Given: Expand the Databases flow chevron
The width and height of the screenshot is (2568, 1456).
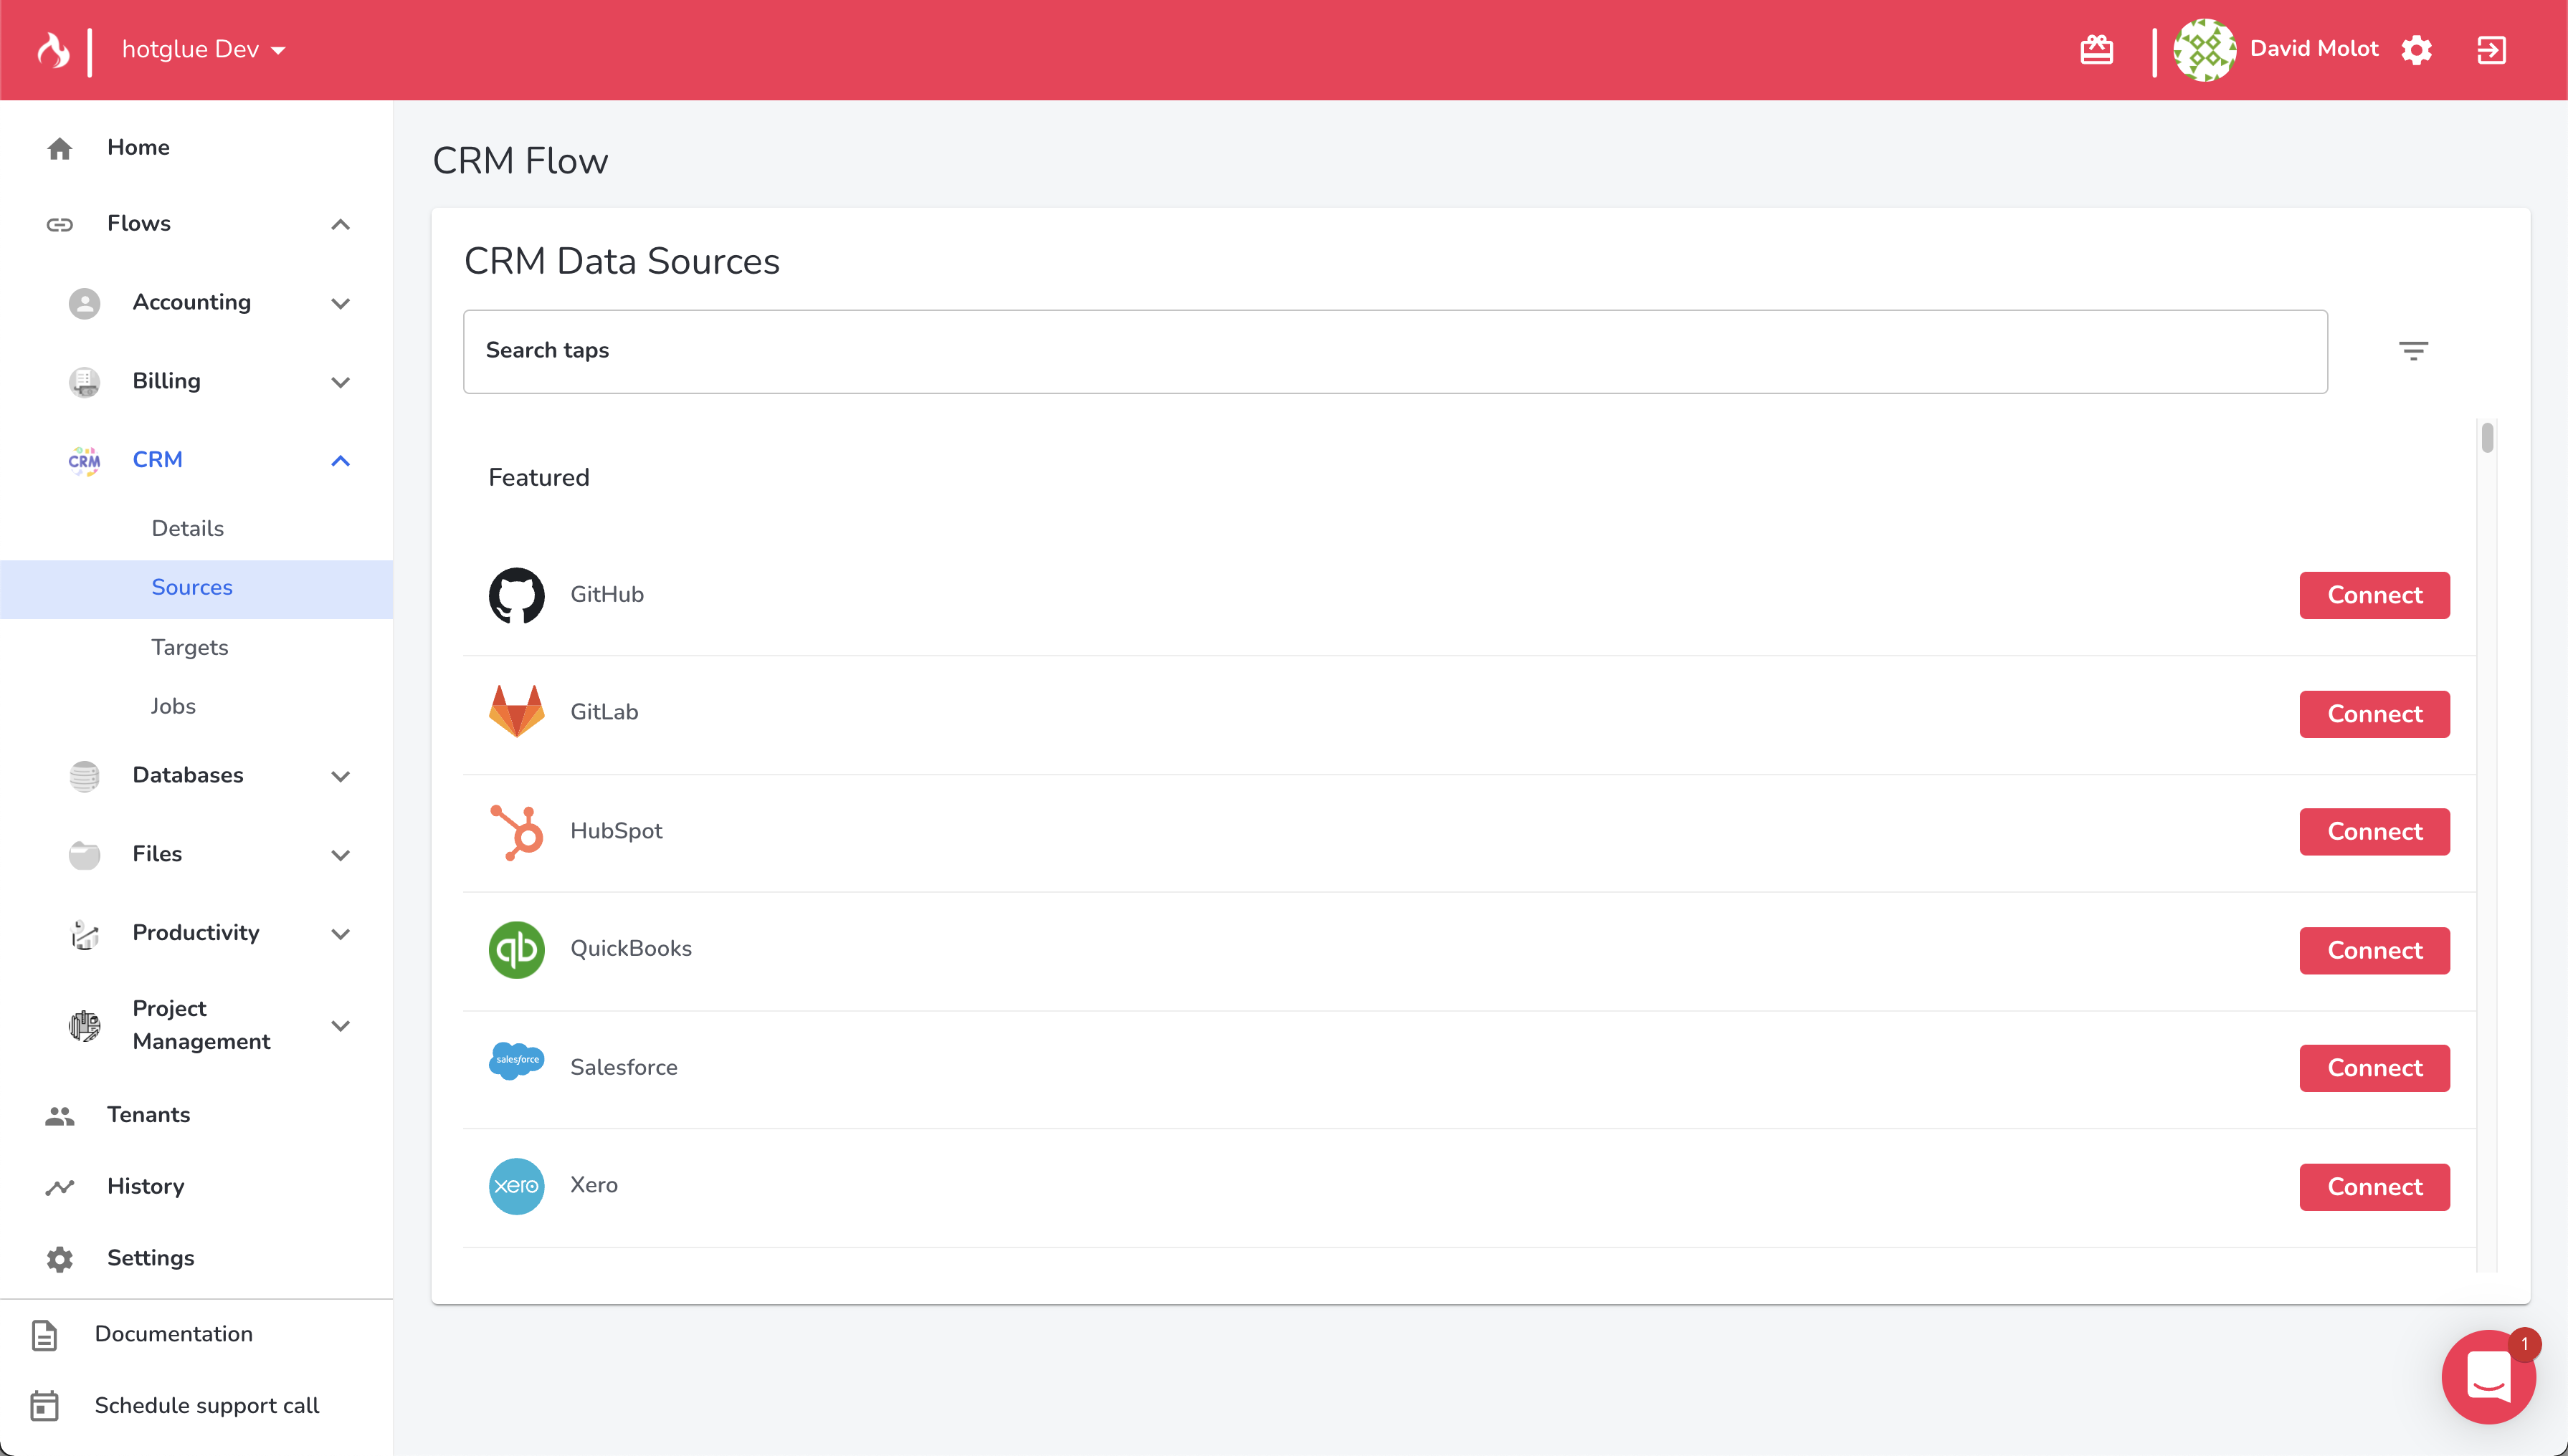Looking at the screenshot, I should click(340, 776).
